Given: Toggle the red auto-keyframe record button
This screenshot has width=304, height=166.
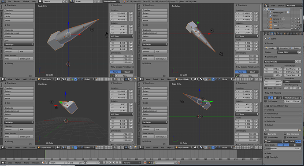Looking at the screenshot, I should point(145,163).
